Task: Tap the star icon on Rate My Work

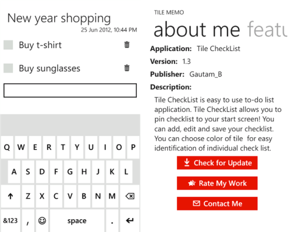Action: click(192, 183)
